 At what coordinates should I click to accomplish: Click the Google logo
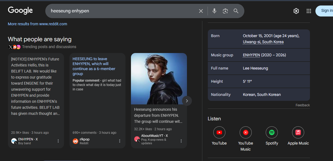click(20, 10)
